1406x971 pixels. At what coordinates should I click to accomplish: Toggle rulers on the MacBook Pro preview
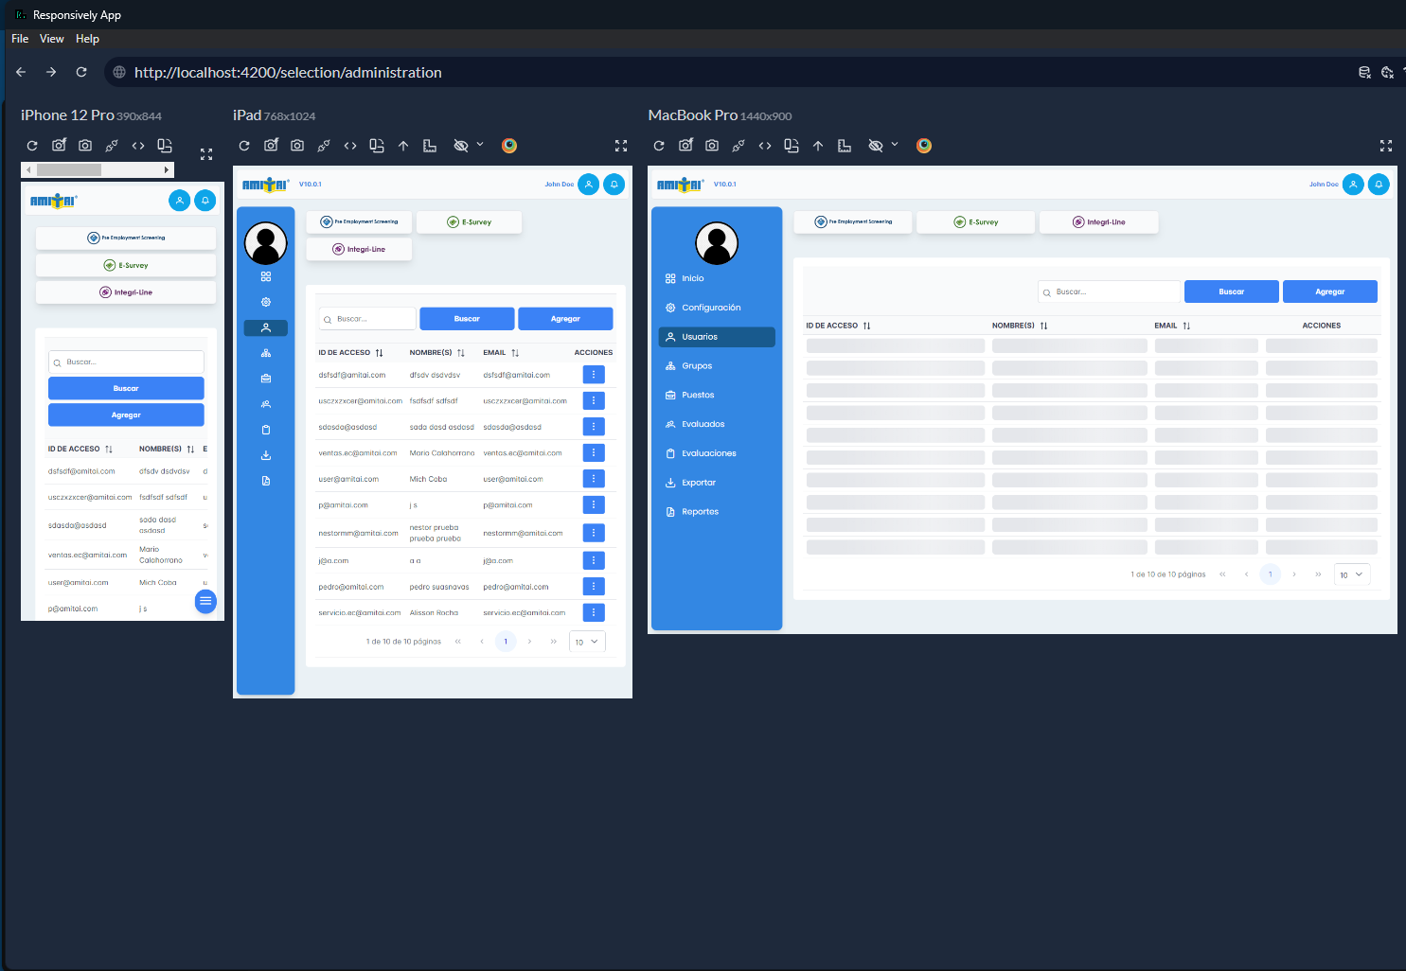point(845,146)
